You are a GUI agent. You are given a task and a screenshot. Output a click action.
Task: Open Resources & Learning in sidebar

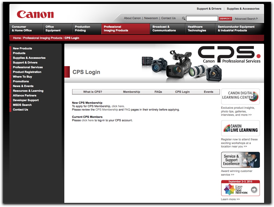[28, 91]
